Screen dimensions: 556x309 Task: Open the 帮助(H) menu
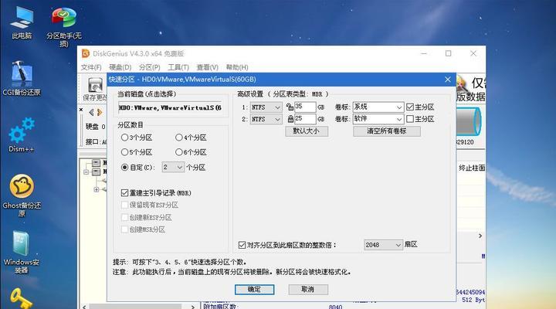pos(237,67)
